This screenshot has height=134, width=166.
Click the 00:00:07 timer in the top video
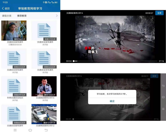[149, 13]
